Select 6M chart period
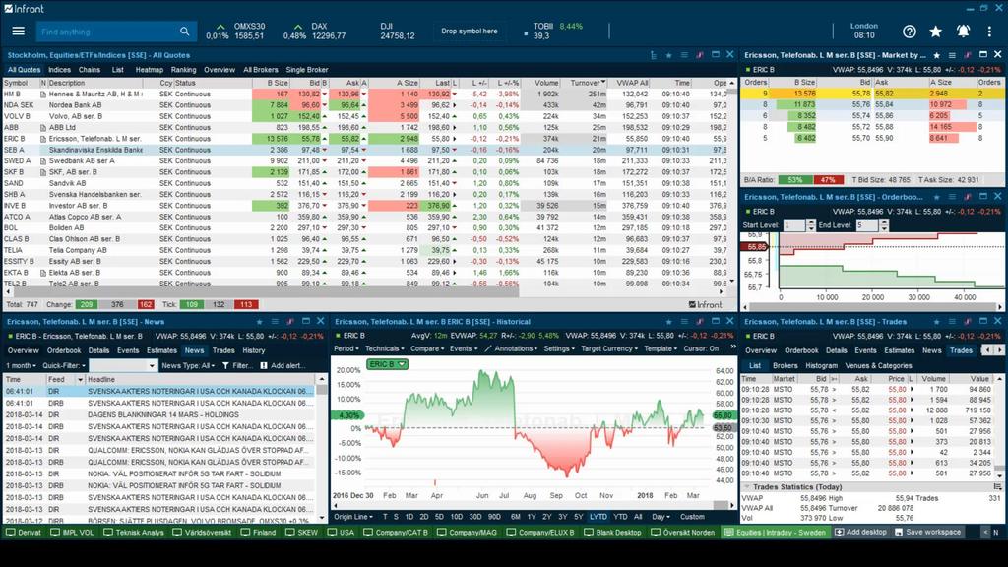The width and height of the screenshot is (1008, 567). tap(516, 517)
